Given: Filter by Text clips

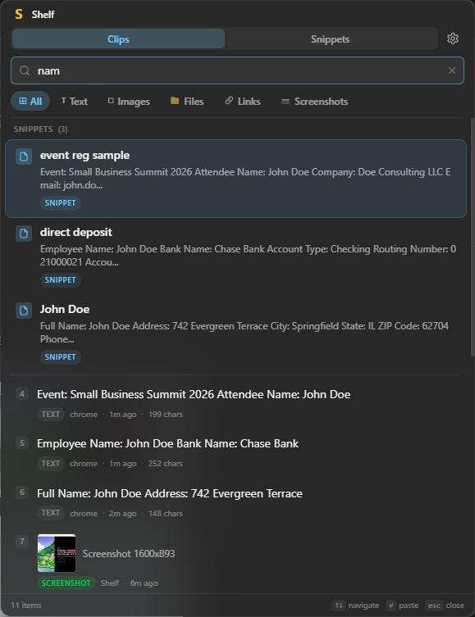Looking at the screenshot, I should point(75,101).
